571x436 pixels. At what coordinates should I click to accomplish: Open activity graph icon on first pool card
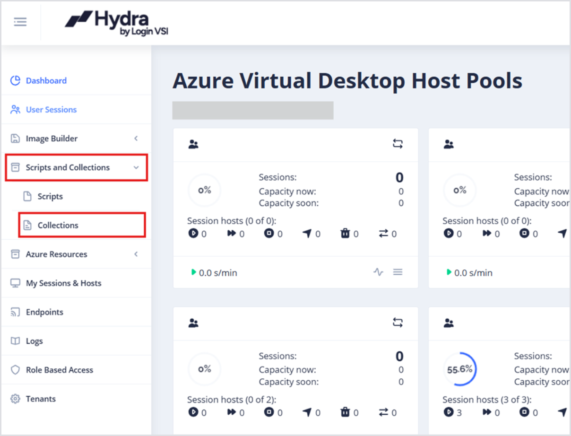pyautogui.click(x=378, y=272)
